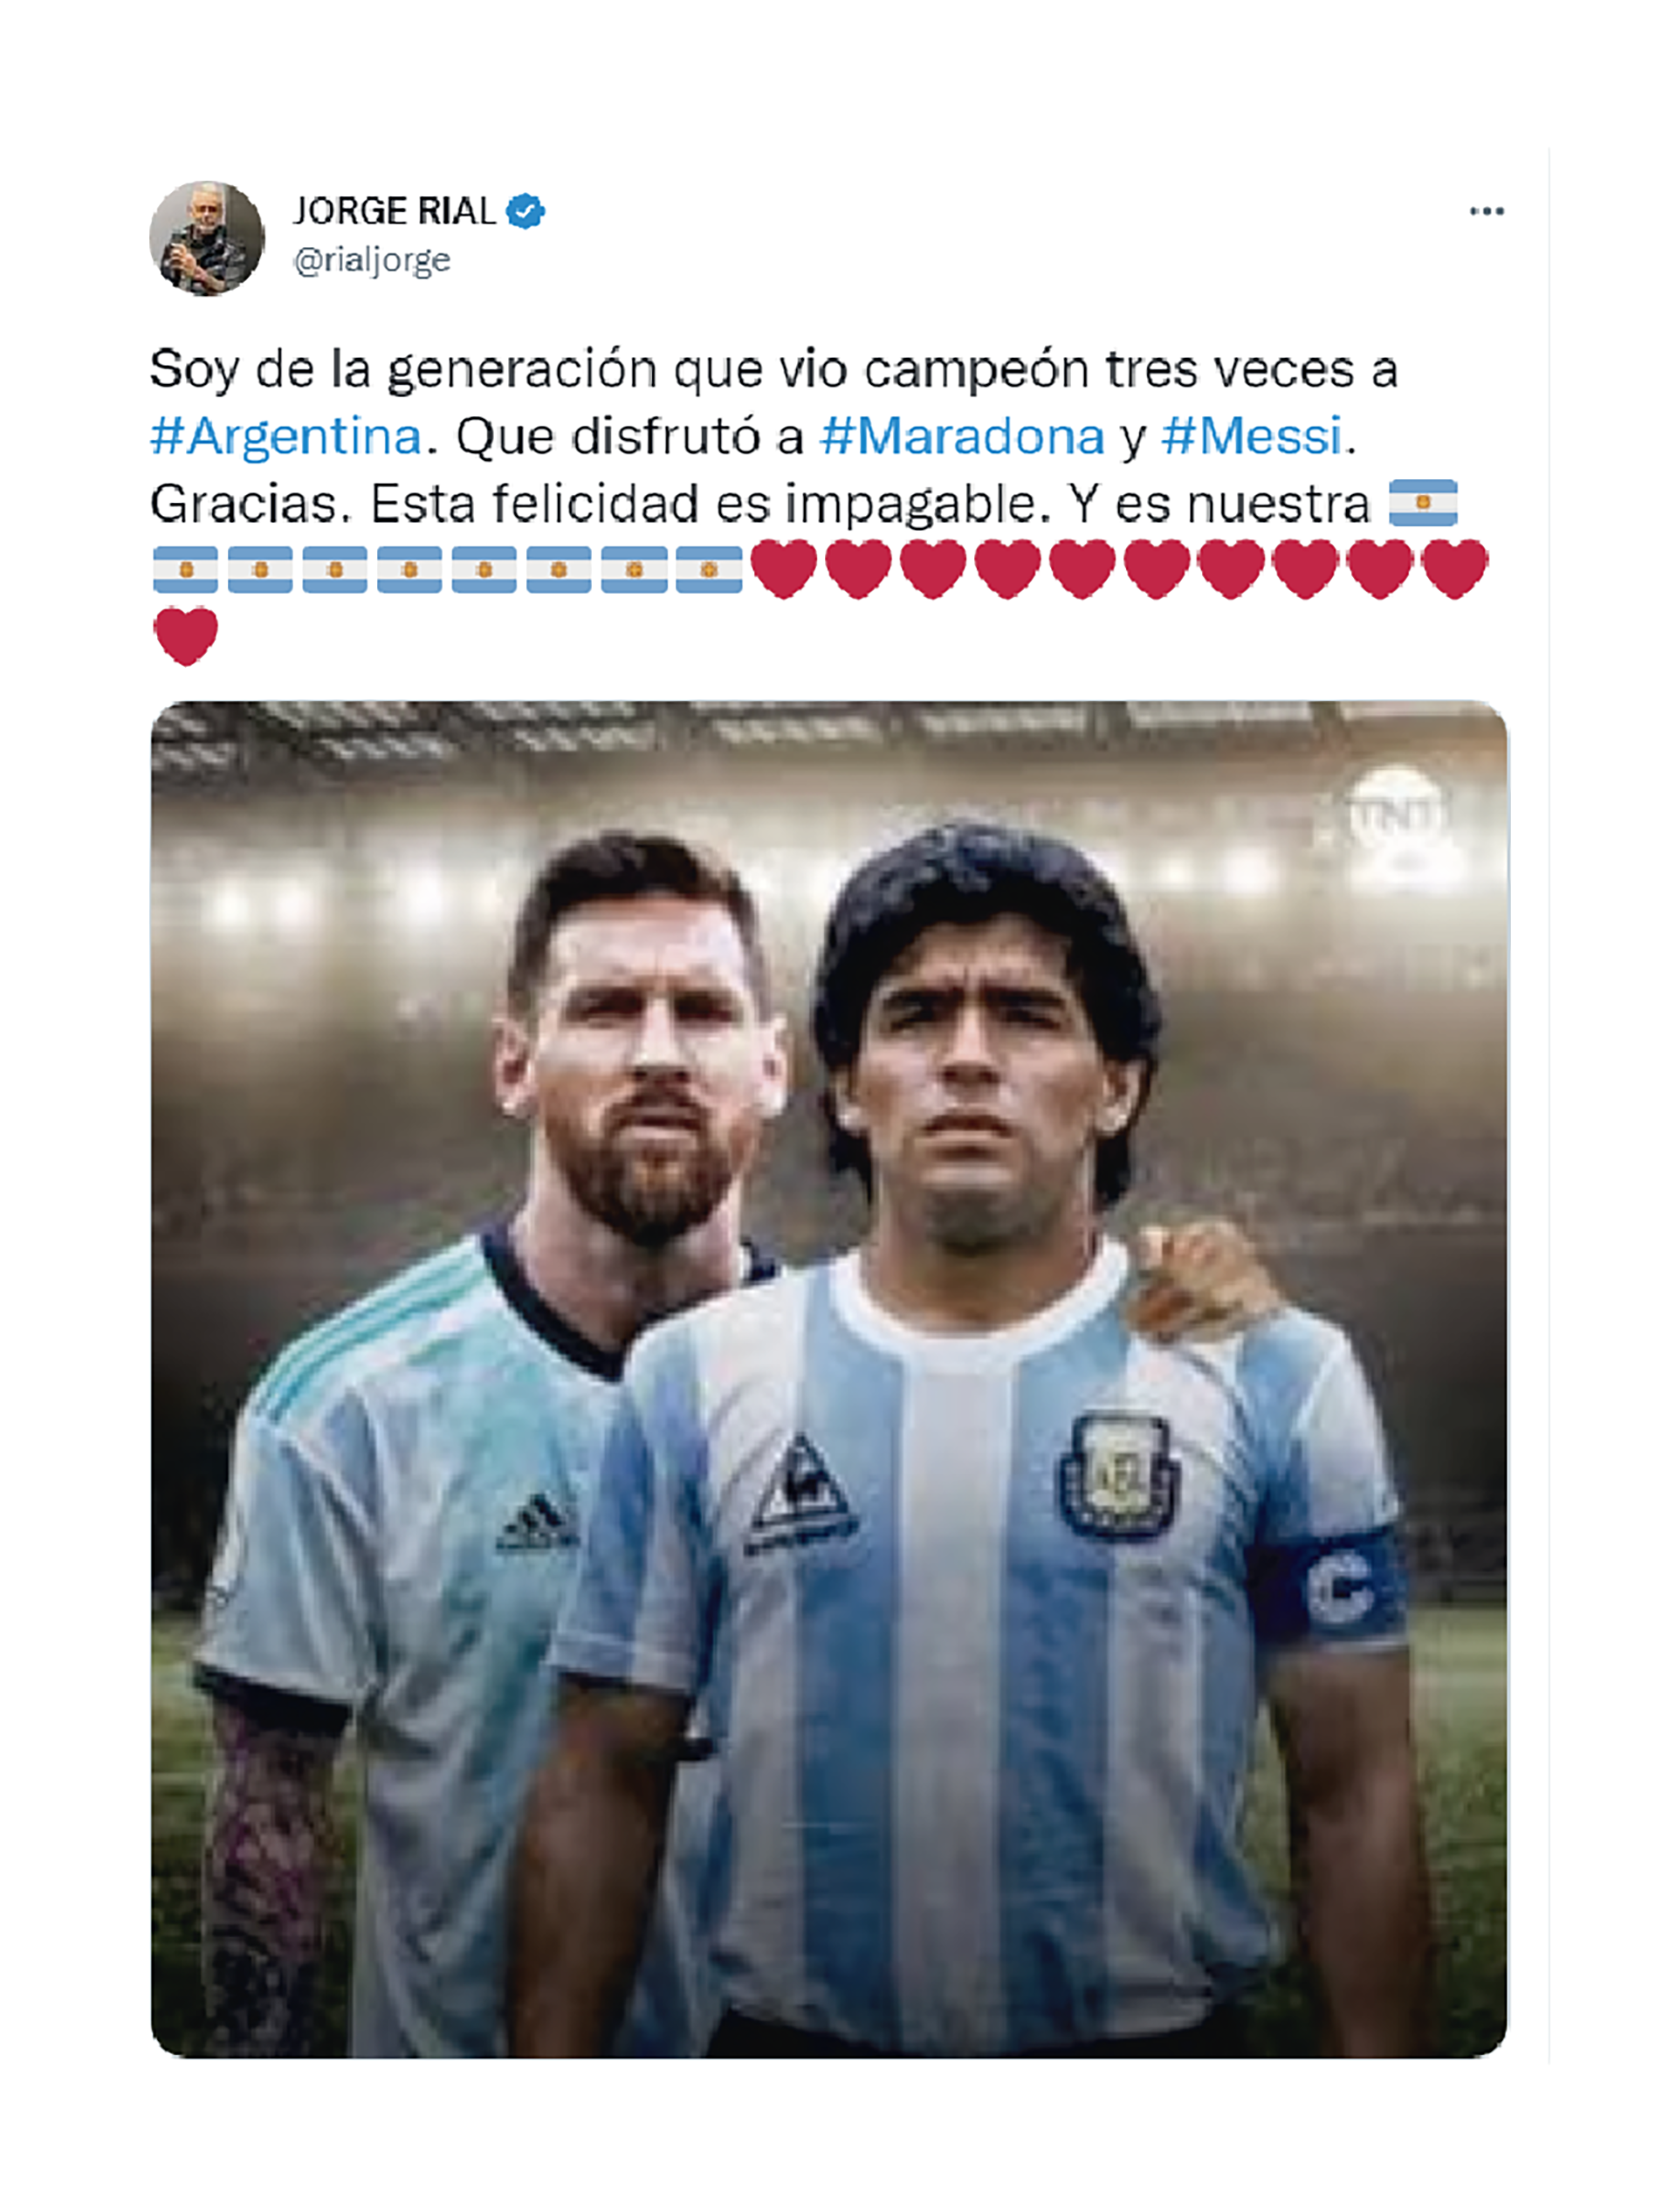Click the last red heart in the long emoji row
This screenshot has width=1676, height=2212.
click(1455, 569)
